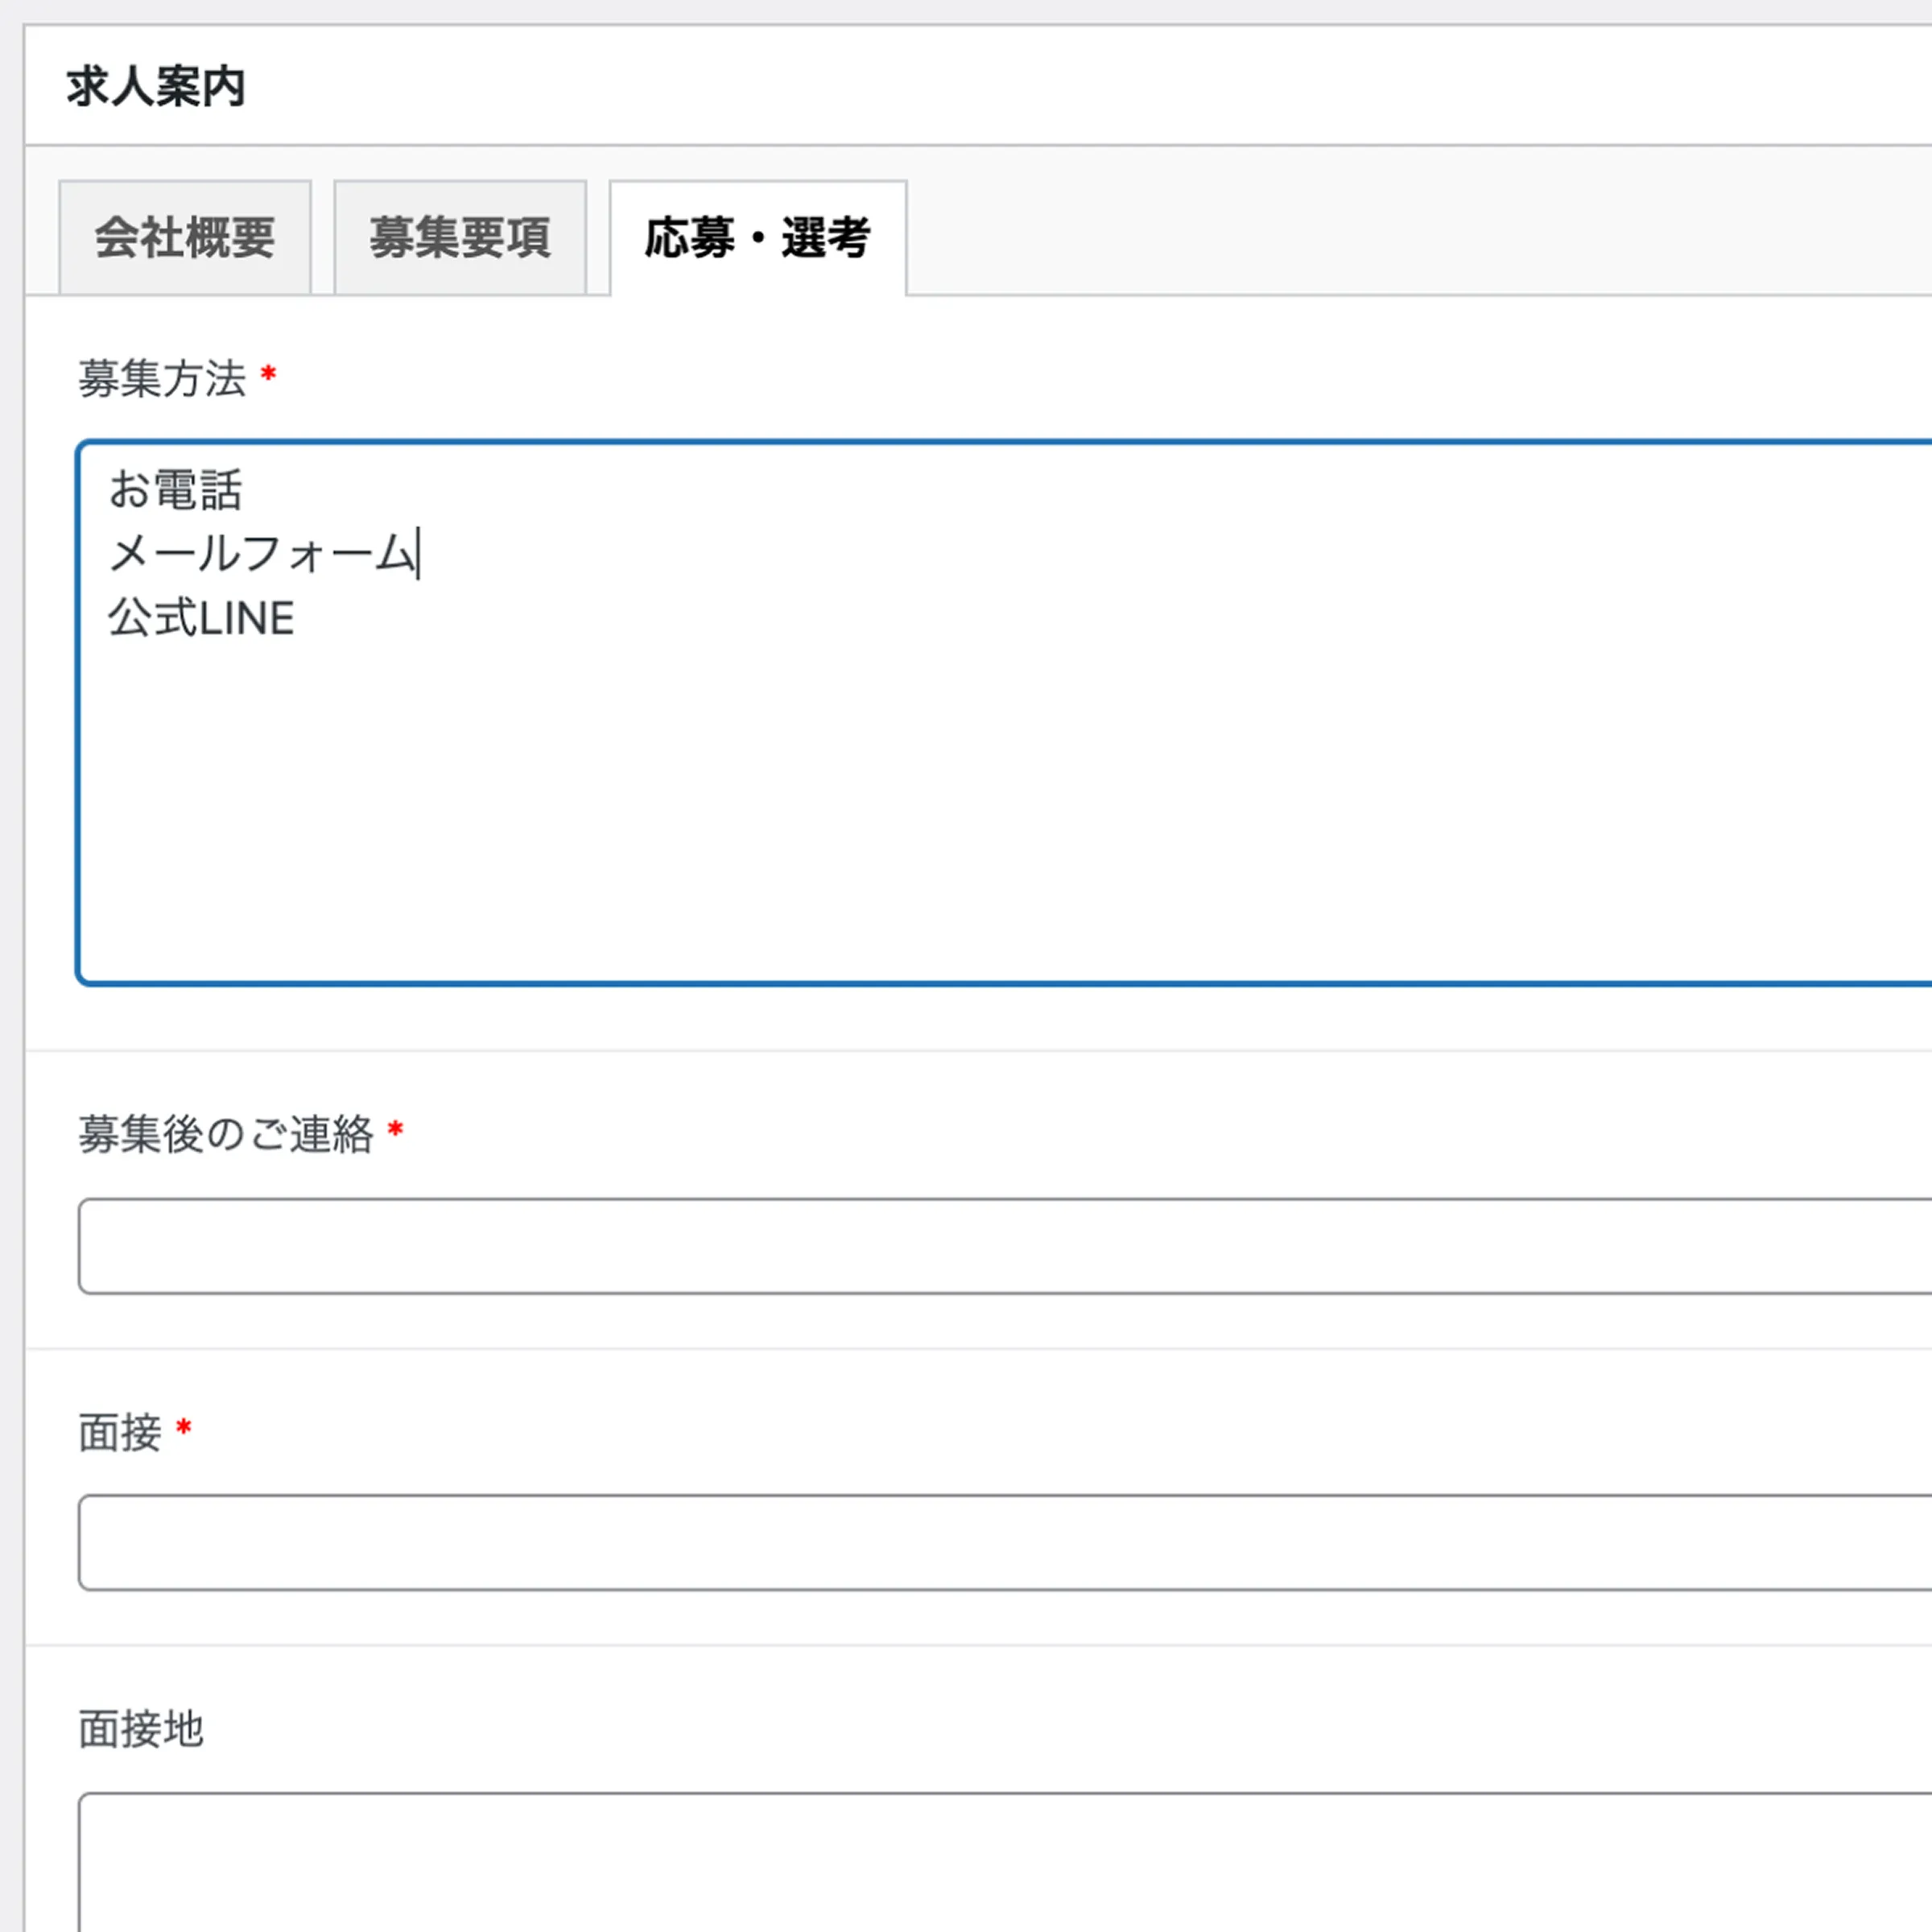This screenshot has height=1932, width=1932.
Task: Click the 募集後のご連絡 field label
Action: click(228, 1133)
